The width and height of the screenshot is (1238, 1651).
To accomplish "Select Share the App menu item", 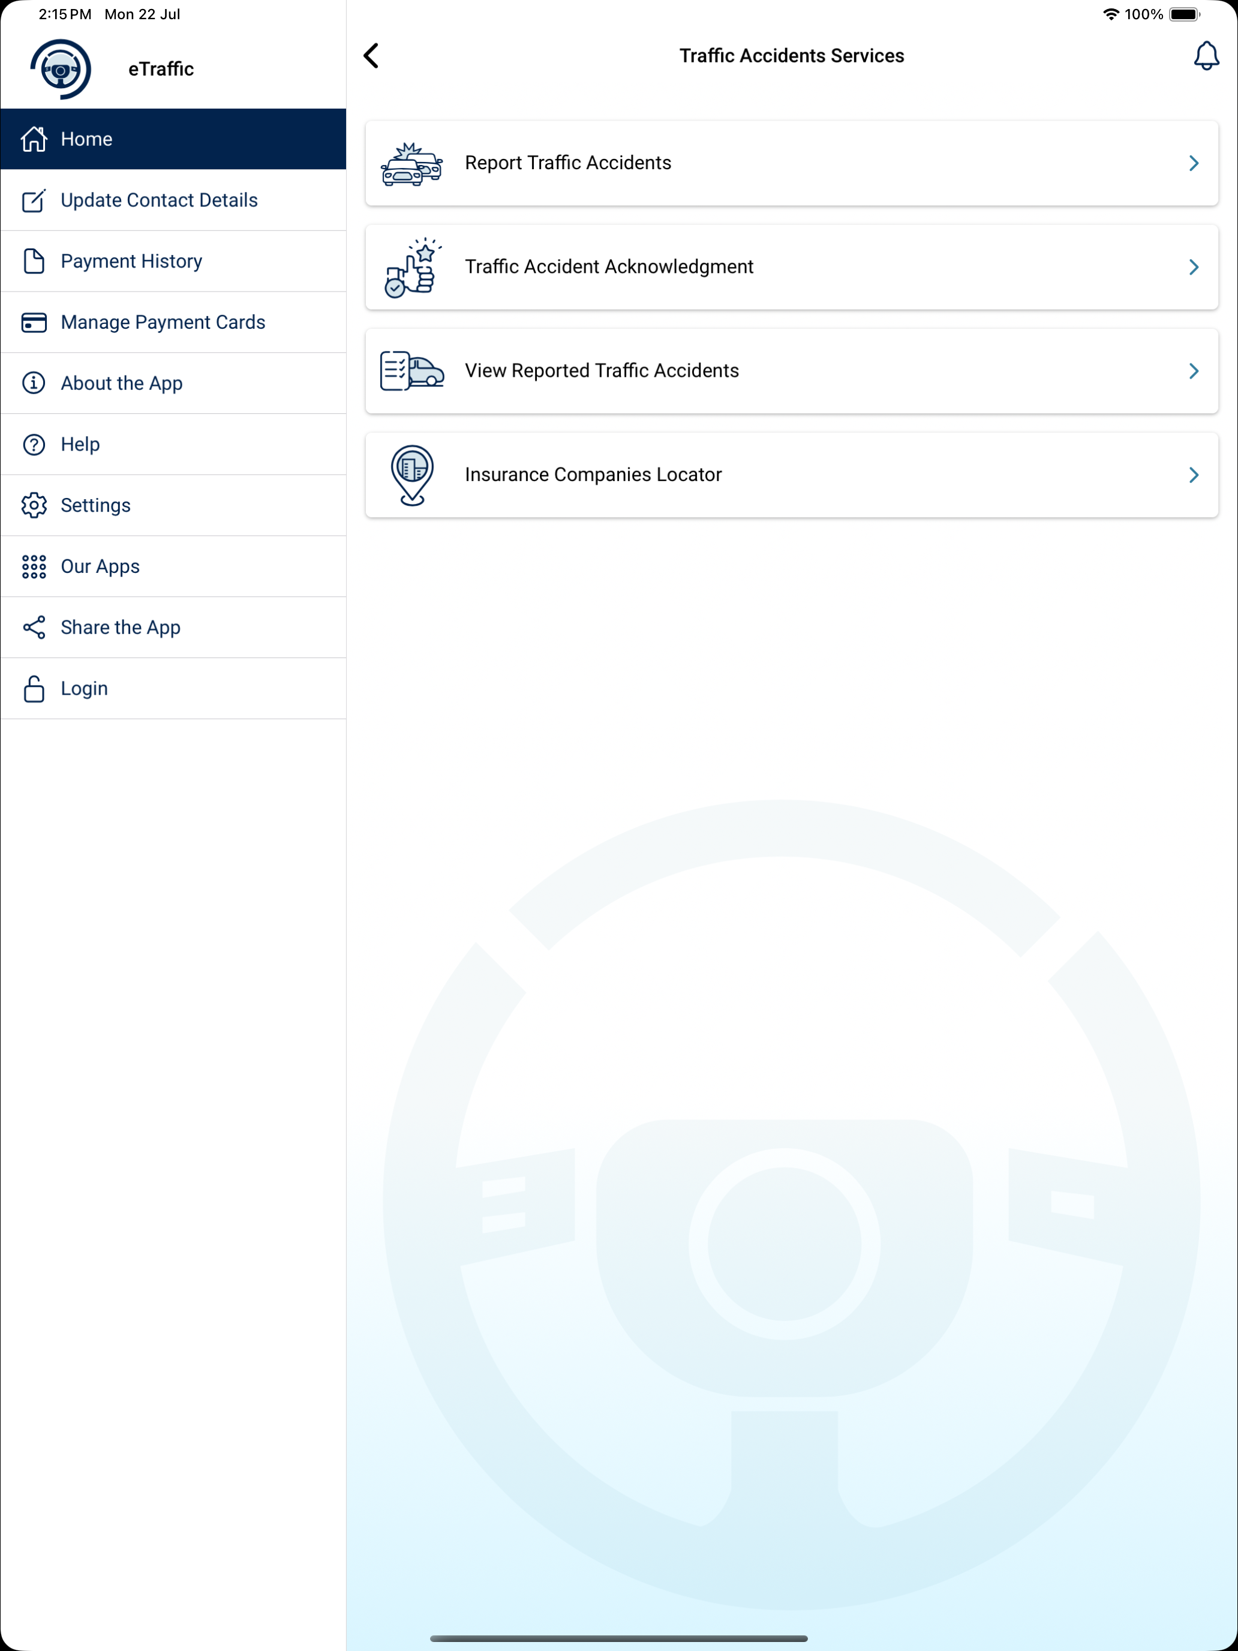I will click(x=173, y=628).
